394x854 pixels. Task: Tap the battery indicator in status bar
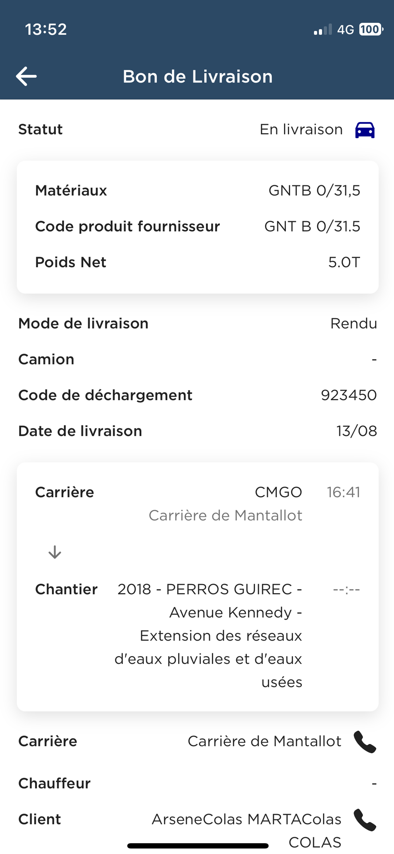coord(371,30)
